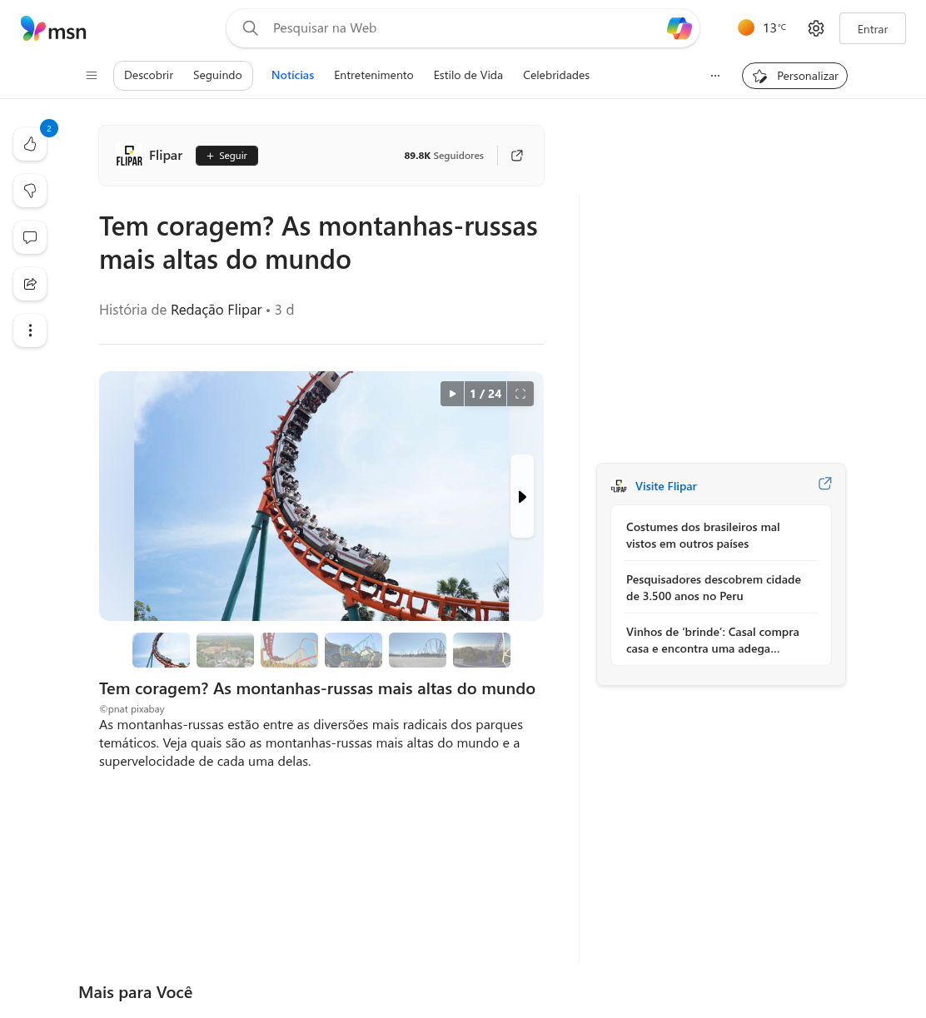926x1018 pixels.
Task: Open the Celebridades section
Action: [556, 75]
